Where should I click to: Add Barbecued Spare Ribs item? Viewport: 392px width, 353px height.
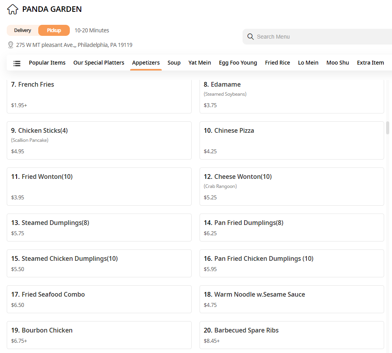291,335
